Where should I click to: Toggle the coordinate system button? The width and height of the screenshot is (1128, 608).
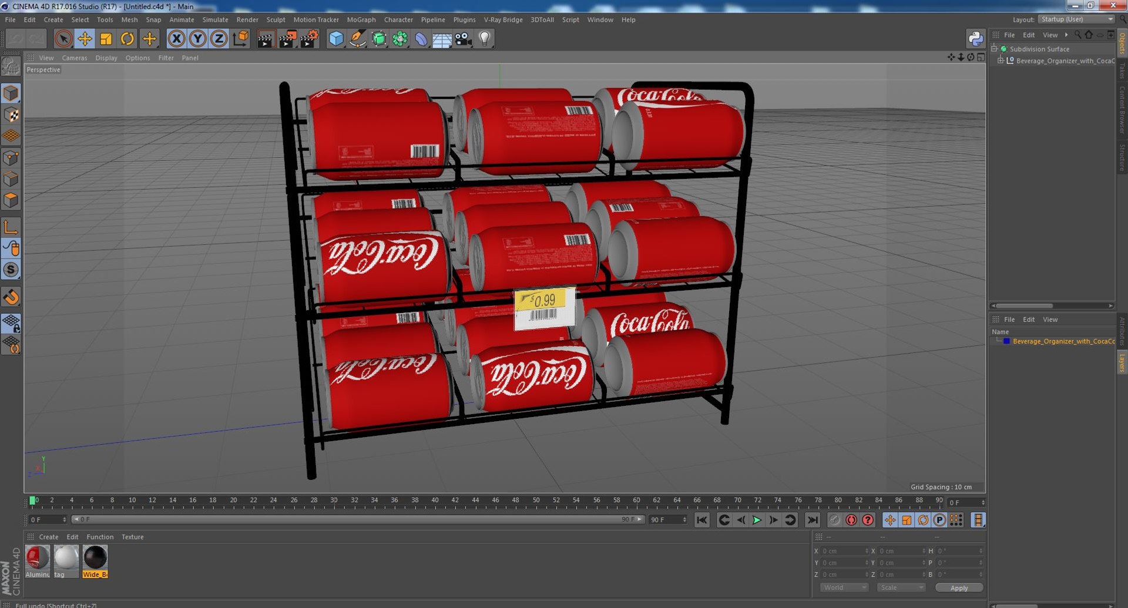pyautogui.click(x=240, y=39)
